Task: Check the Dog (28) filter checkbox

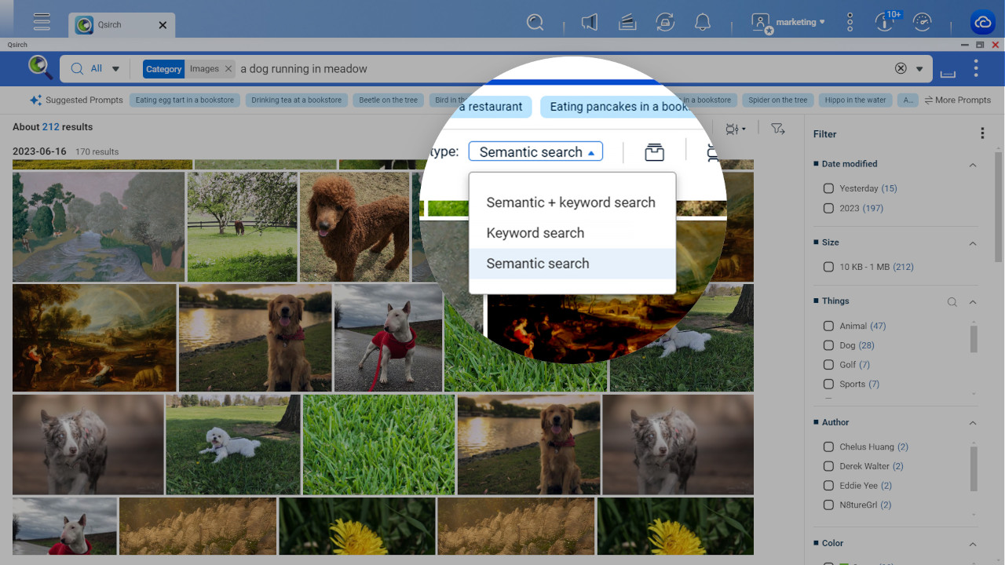Action: tap(828, 345)
